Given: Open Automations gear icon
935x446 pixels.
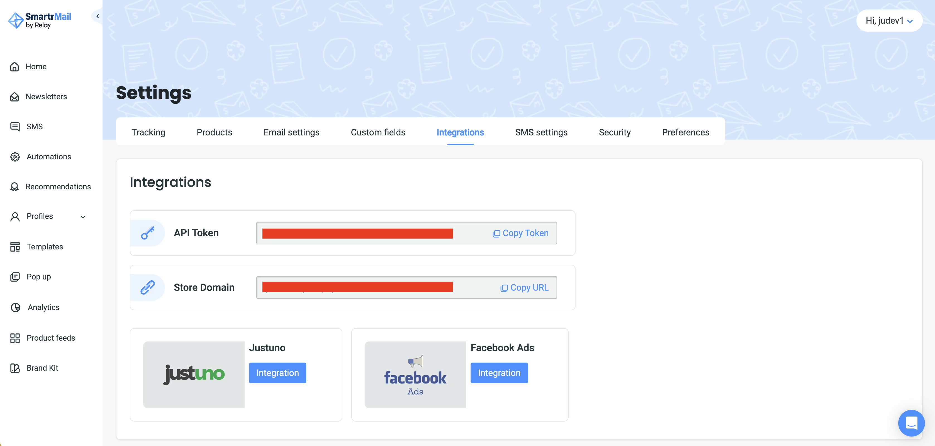Looking at the screenshot, I should point(15,157).
